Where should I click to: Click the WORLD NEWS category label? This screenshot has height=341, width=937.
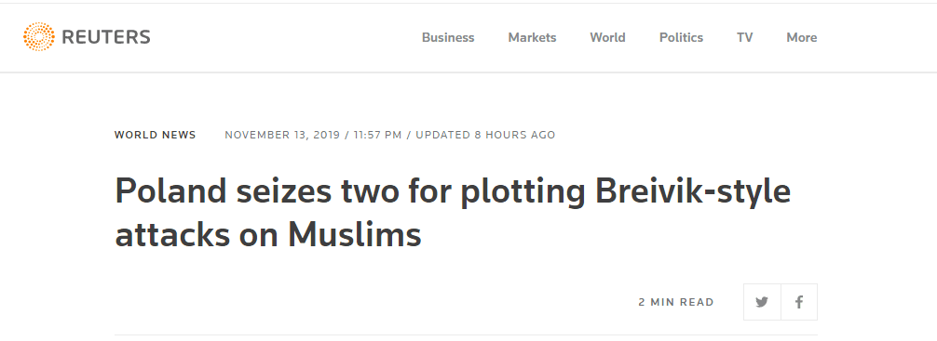156,135
